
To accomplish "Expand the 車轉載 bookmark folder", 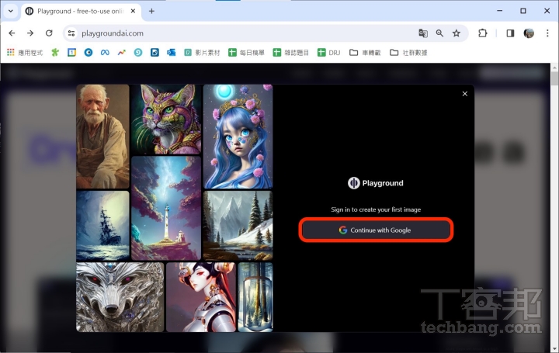I will coord(365,53).
